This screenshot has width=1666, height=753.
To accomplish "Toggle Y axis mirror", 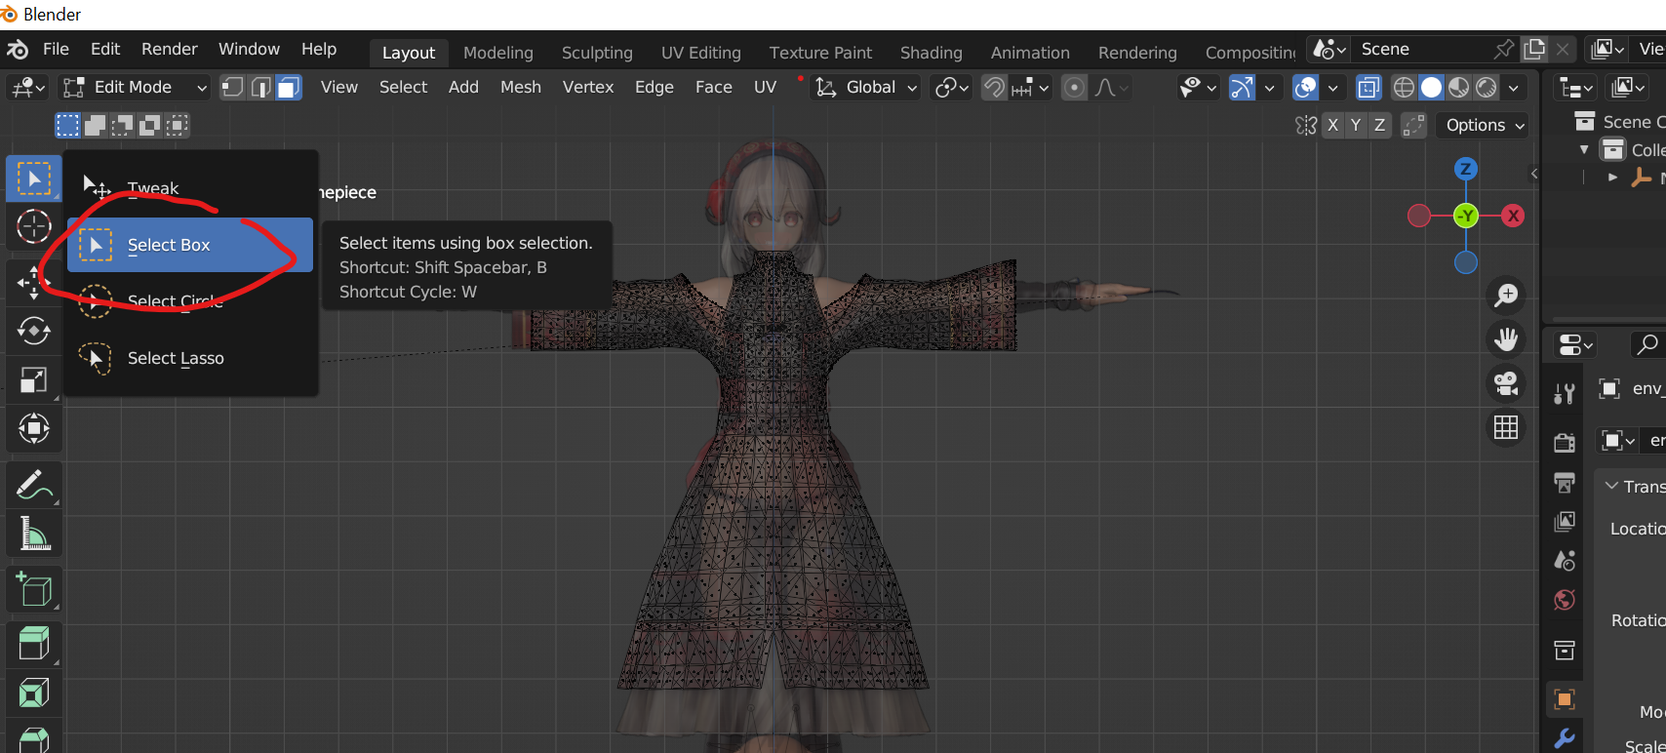I will point(1356,125).
